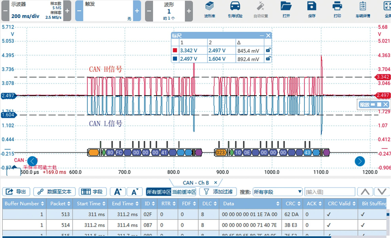391x238 pixels.
Task: Decrease the table font size
Action: coord(135,192)
